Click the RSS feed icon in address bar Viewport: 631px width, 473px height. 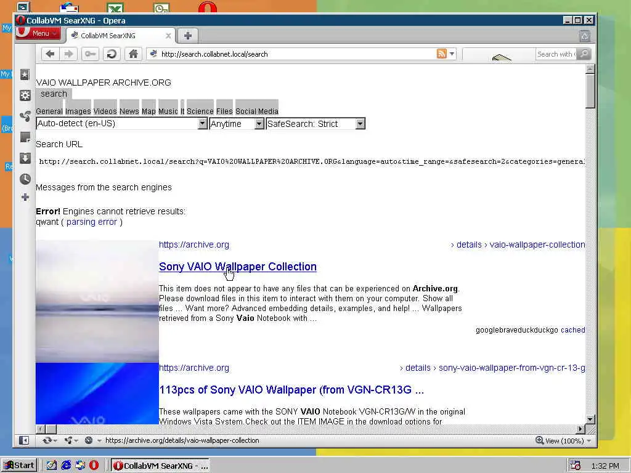pyautogui.click(x=441, y=54)
